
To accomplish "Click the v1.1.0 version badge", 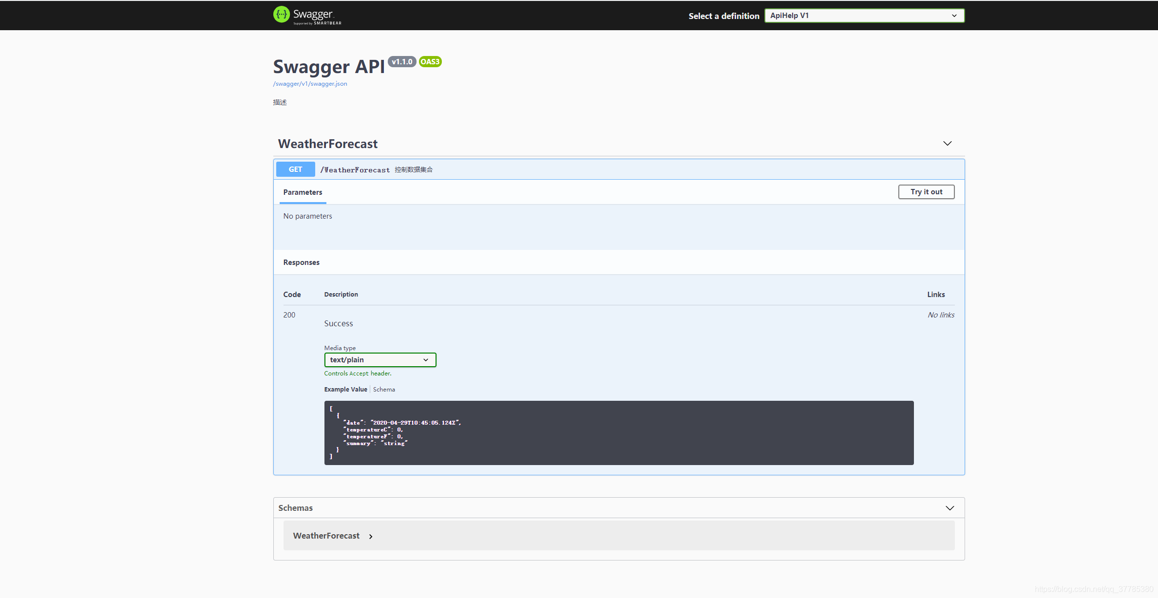I will 402,62.
